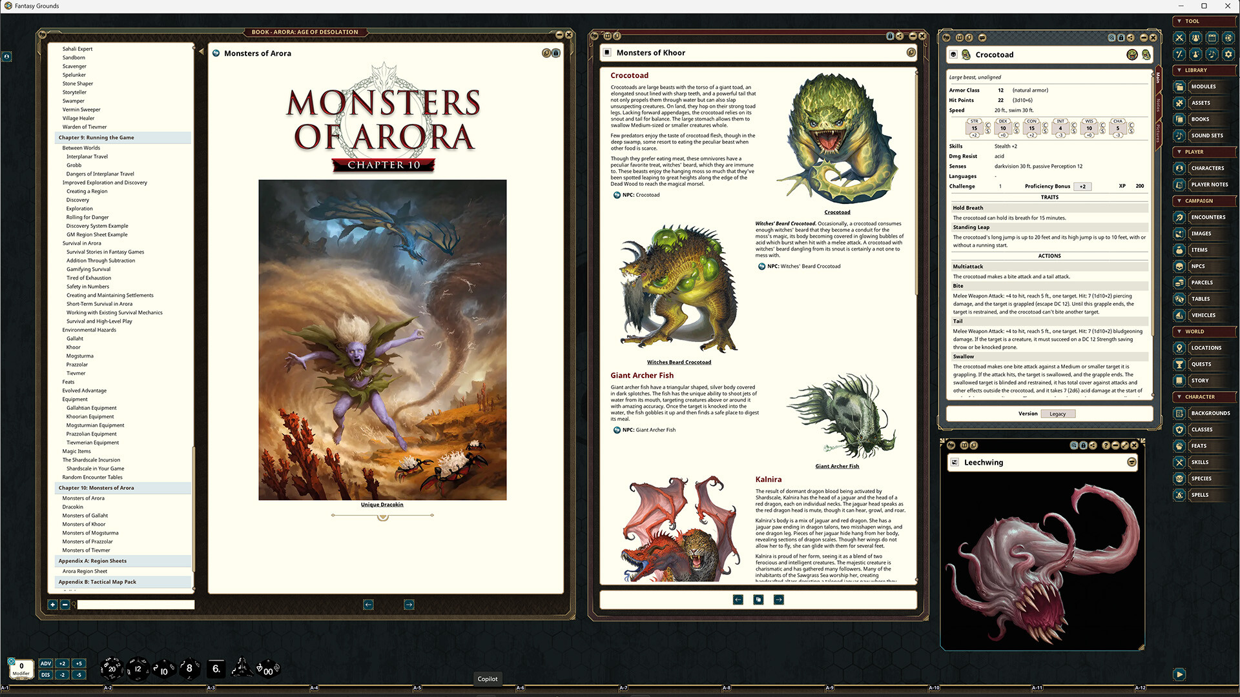Open the calendar tool icon
The height and width of the screenshot is (697, 1240).
tap(1212, 38)
